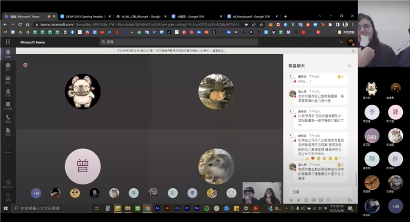The width and height of the screenshot is (410, 222).
Task: Dismiss the notification banner at top
Action: [353, 51]
